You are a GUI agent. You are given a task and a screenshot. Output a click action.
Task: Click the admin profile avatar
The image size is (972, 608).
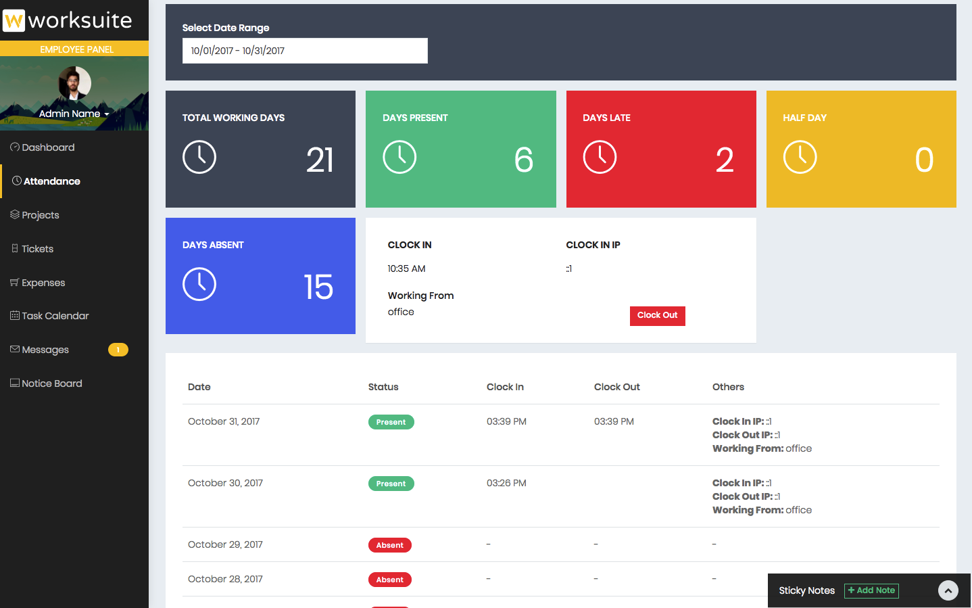click(74, 83)
